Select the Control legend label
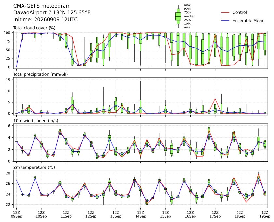274x222 pixels. (x=239, y=12)
